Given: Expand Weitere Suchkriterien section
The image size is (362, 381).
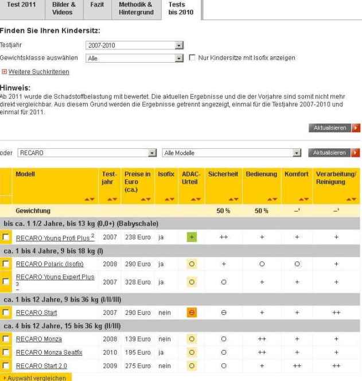Looking at the screenshot, I should (35, 72).
